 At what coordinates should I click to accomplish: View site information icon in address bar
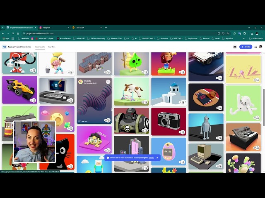tap(24, 33)
